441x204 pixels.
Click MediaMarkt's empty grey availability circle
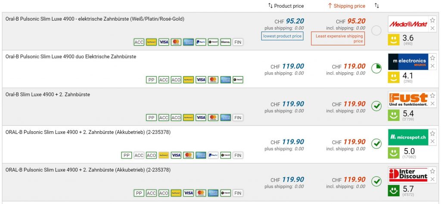376,31
